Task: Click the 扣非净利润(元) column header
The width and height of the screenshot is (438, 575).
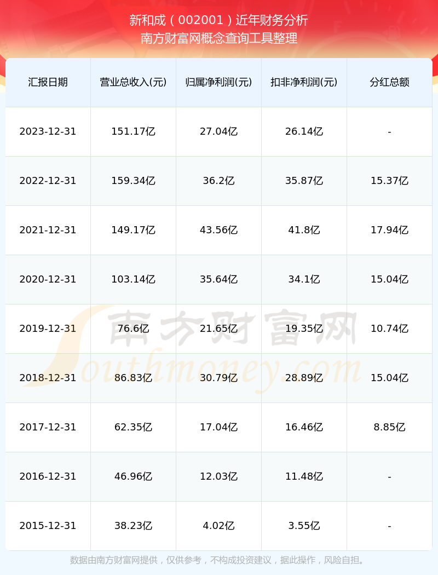Action: point(304,82)
